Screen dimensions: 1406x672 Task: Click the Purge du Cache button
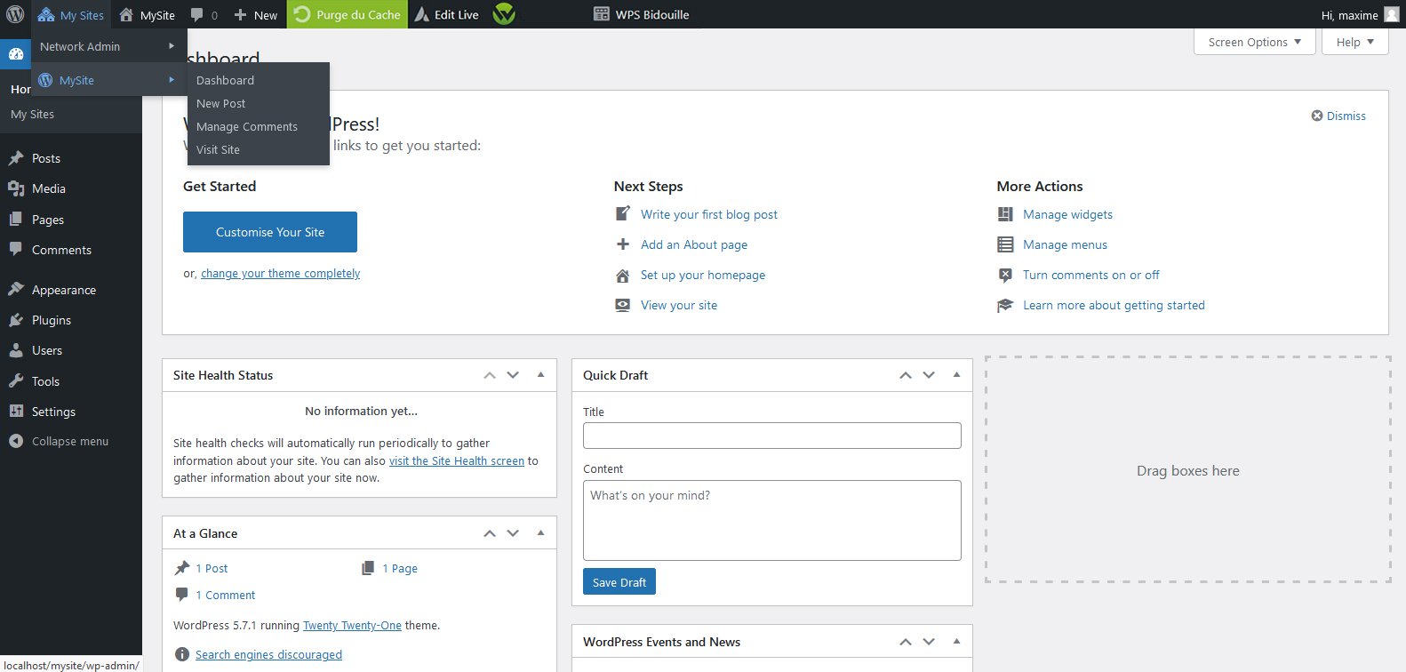pos(348,15)
